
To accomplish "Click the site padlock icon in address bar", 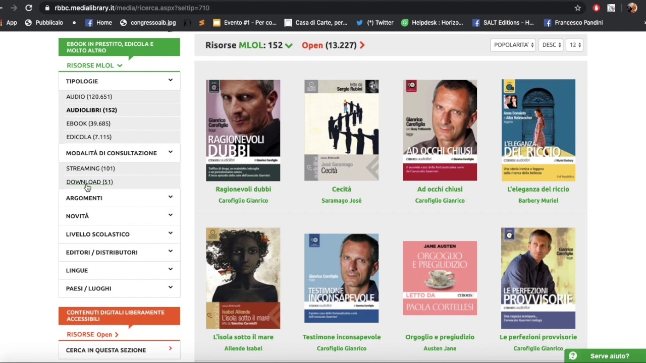I will click(x=47, y=8).
